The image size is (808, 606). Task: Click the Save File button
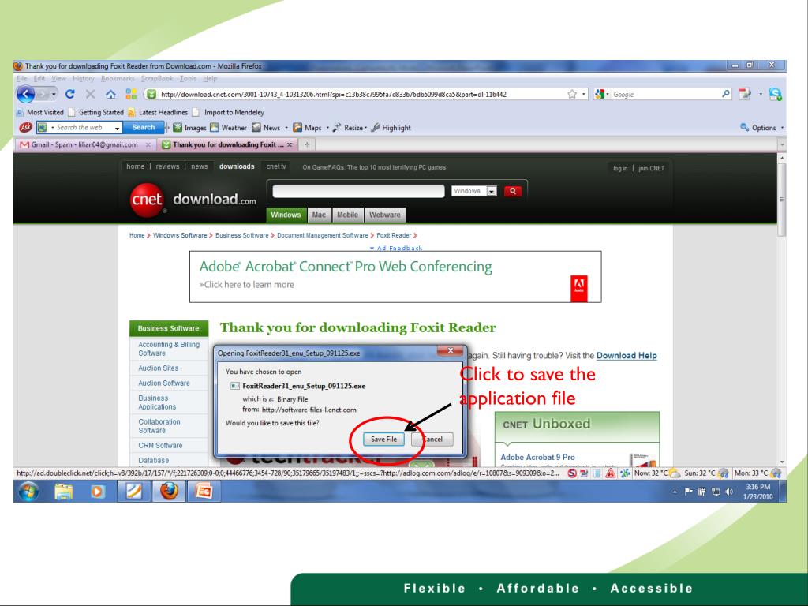[384, 439]
